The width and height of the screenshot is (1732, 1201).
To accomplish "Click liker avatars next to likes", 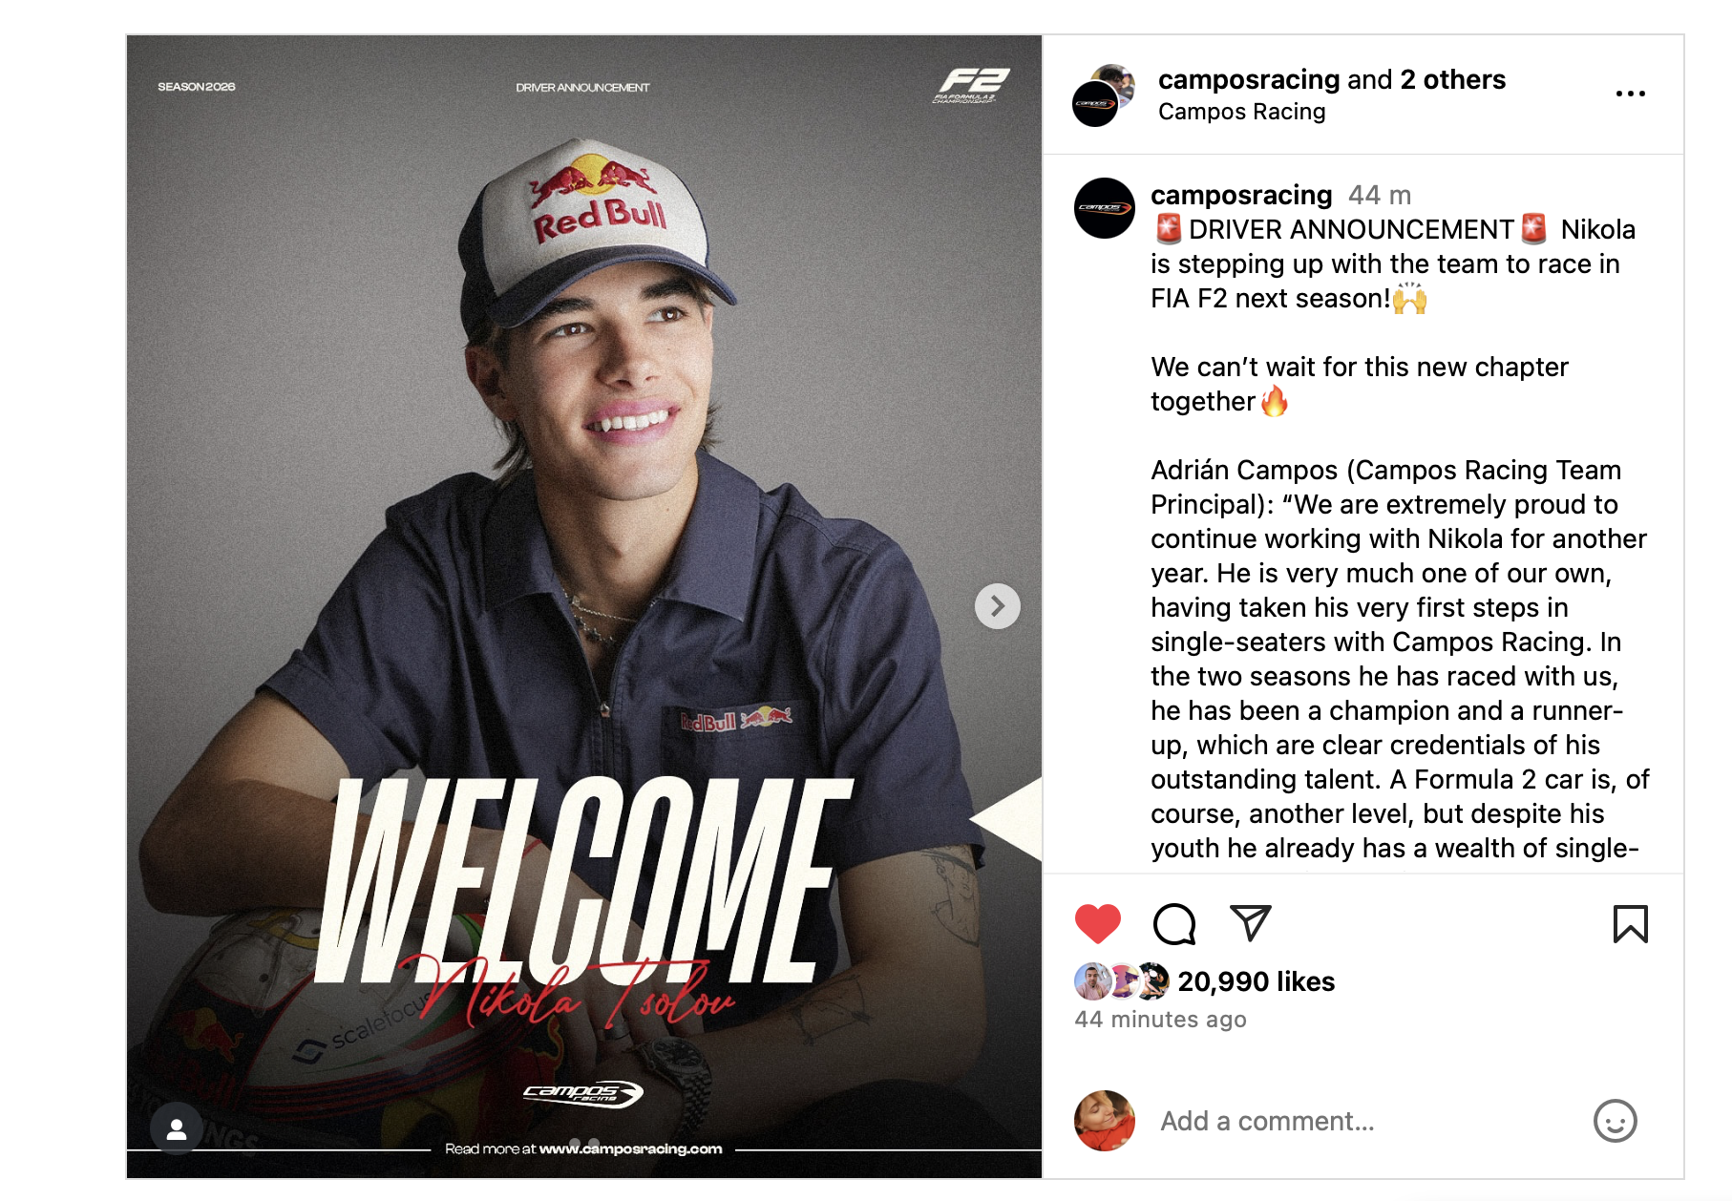I will [1121, 980].
